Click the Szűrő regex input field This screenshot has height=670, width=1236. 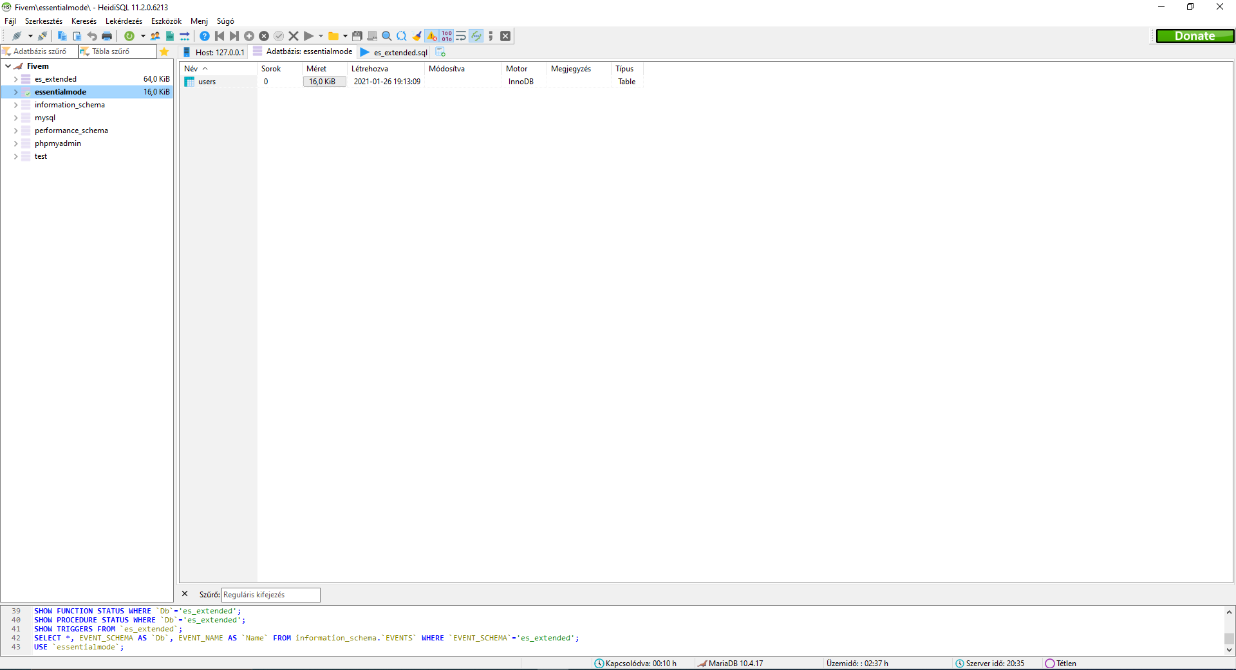click(270, 595)
